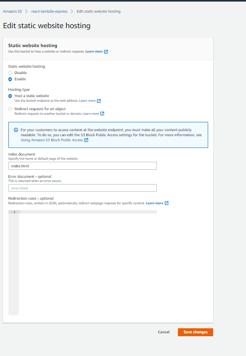Open Learn more link about the bucket endpoint
The image size is (246, 356).
87,100
